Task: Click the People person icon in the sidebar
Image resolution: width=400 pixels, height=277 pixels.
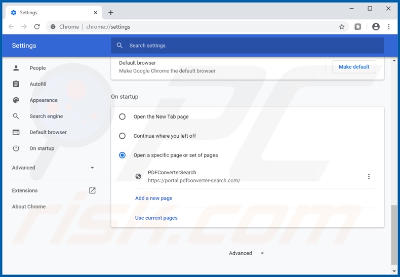Action: 16,68
